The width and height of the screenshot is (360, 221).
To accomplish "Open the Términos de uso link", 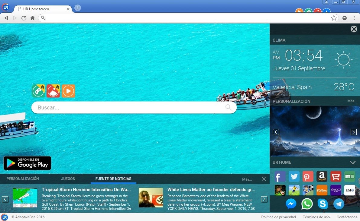I will coord(316,217).
